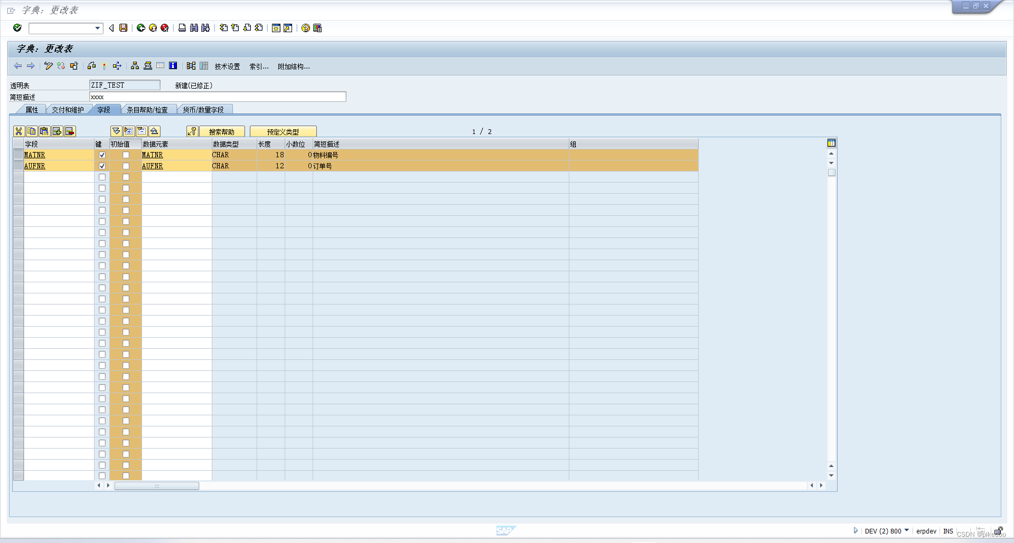
Task: Tick the key checkbox in third row
Action: pyautogui.click(x=102, y=177)
